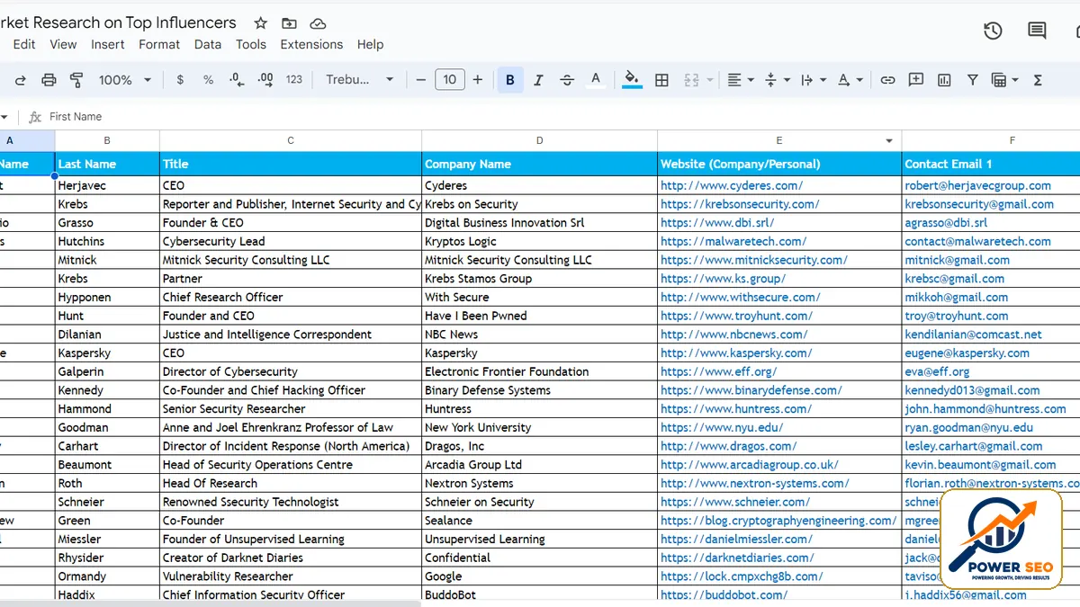Open the cyderes.com website link

pos(732,185)
